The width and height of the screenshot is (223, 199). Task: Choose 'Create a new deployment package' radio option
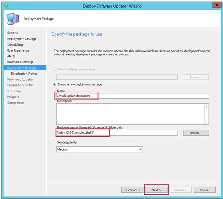(55, 84)
